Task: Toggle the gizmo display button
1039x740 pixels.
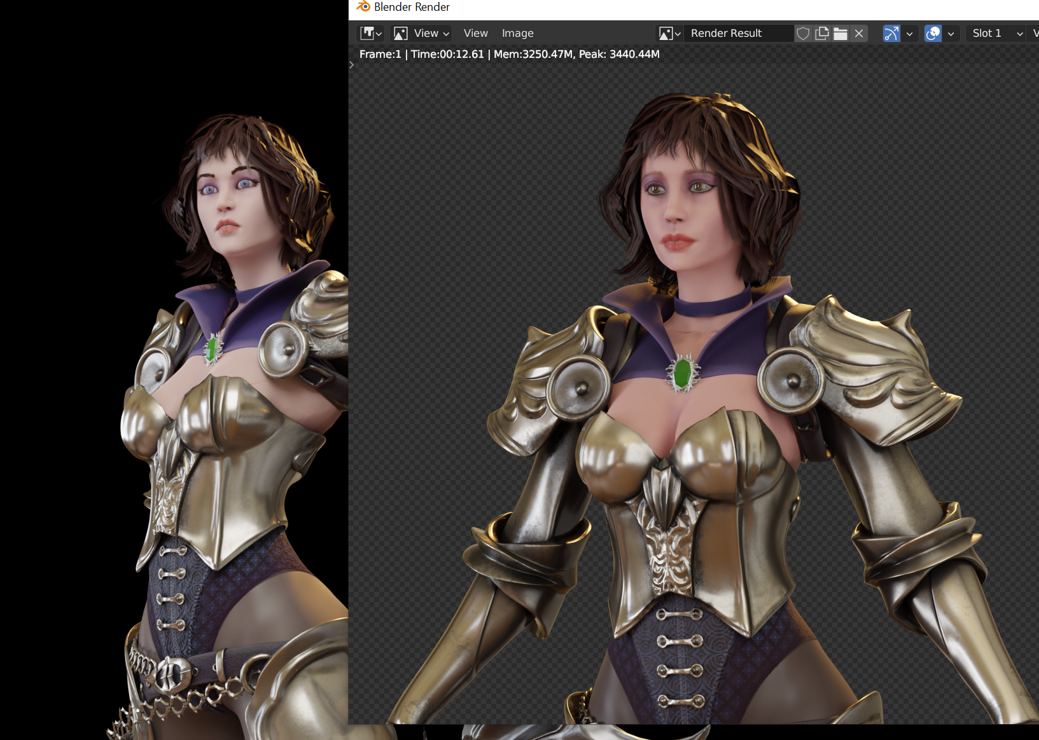Action: point(891,33)
